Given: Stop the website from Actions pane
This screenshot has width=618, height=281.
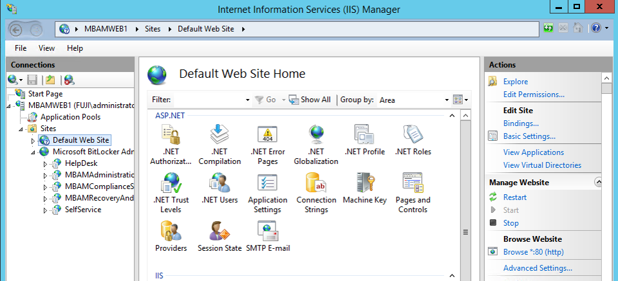Looking at the screenshot, I should pos(510,222).
